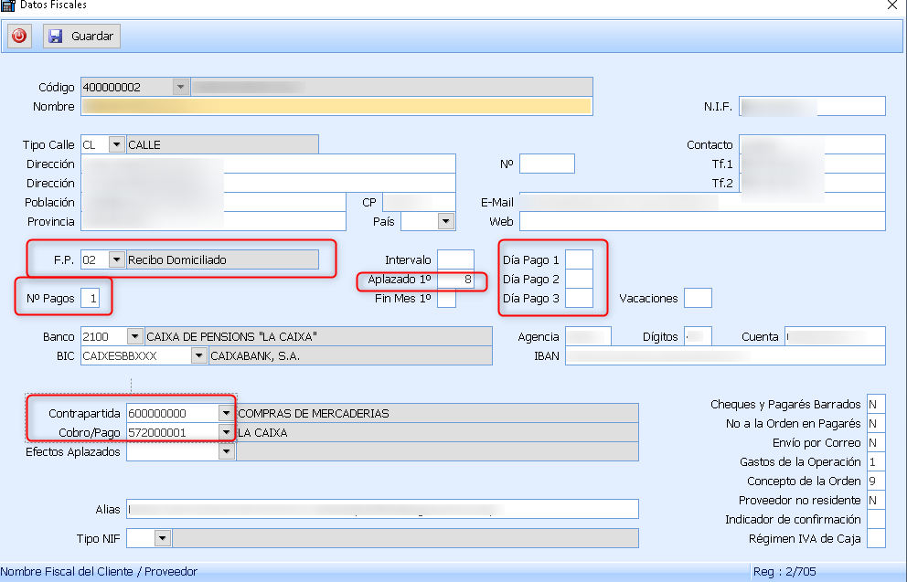907x582 pixels.
Task: Expand the Cobro/Pago account dropdown
Action: (226, 432)
